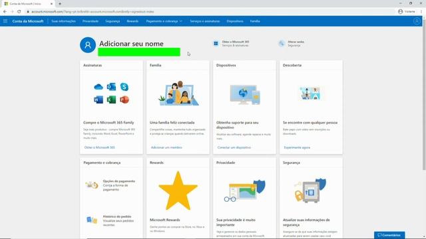View site info lock icon
Viewport: 426px width, 239px height.
pos(28,12)
